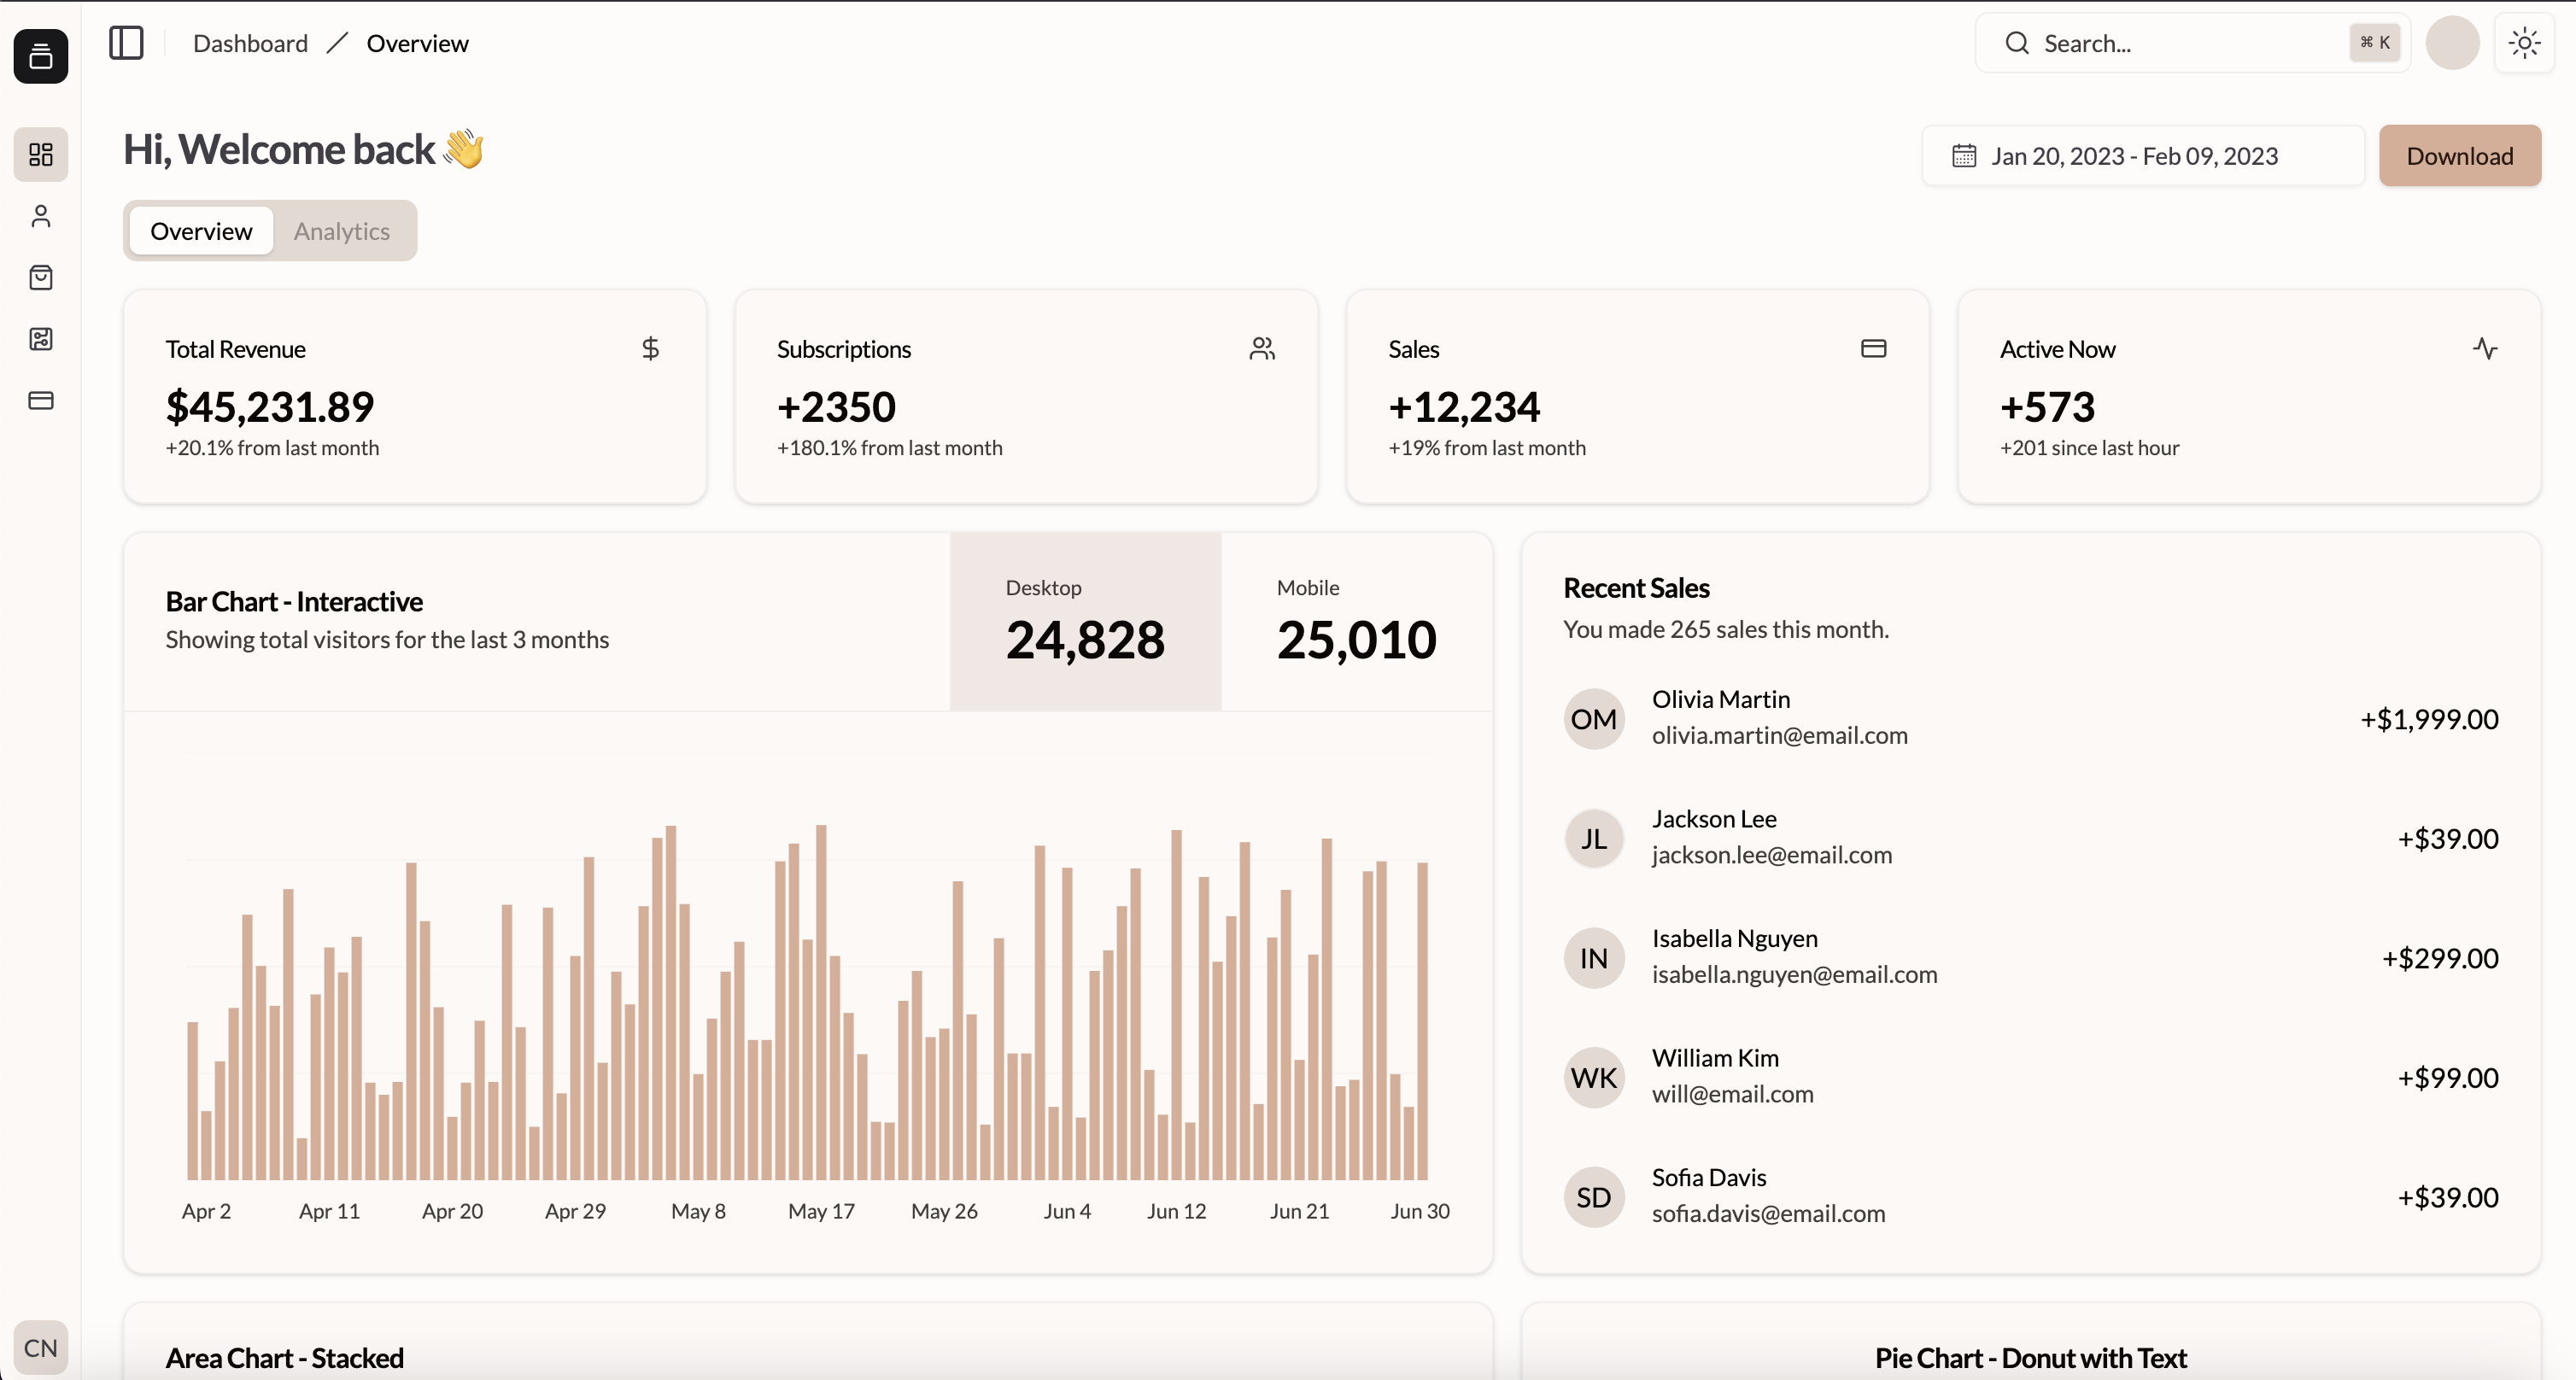Click the CN avatar at sidebar bottom
2576x1380 pixels.
tap(41, 1347)
